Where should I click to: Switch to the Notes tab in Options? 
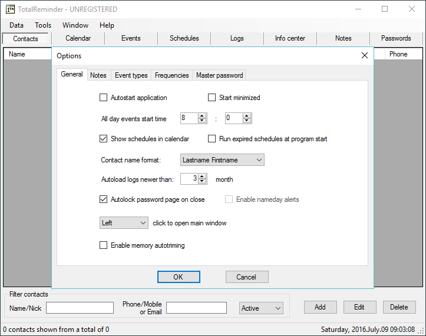[98, 75]
